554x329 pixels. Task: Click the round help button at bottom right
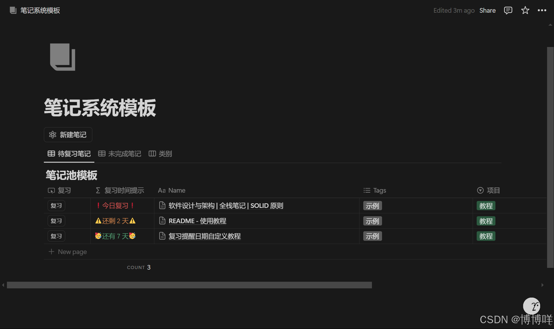pyautogui.click(x=531, y=306)
